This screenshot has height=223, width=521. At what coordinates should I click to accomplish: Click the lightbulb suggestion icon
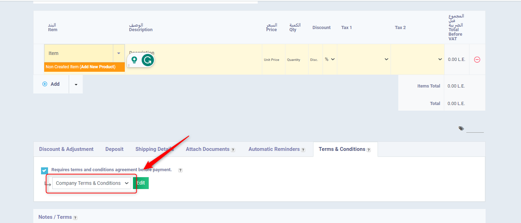pyautogui.click(x=134, y=60)
